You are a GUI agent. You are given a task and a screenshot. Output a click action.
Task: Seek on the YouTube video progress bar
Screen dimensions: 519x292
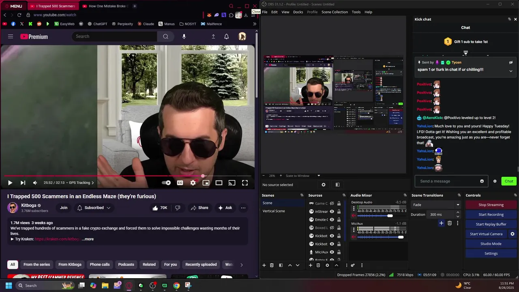pos(128,176)
